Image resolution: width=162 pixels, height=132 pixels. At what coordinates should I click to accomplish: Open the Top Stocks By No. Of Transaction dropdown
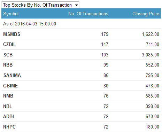click(40, 5)
